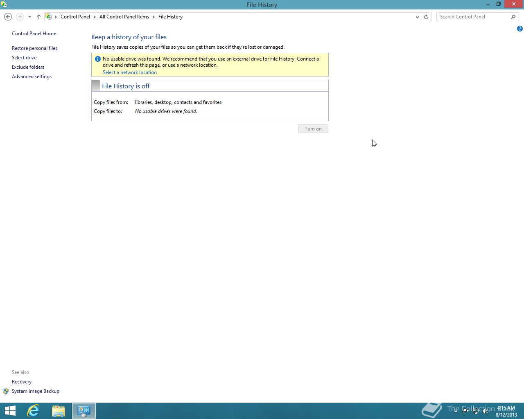Click 'File History is off' status text
Viewport: 524px width, 419px height.
pos(126,86)
